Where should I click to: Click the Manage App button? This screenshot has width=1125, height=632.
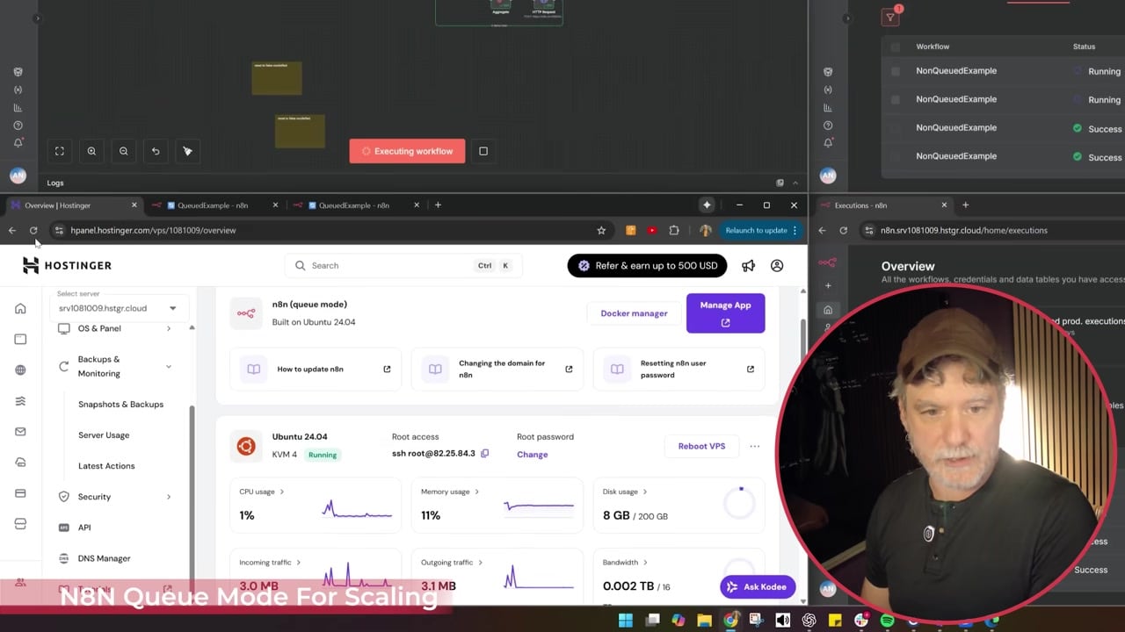coord(725,313)
